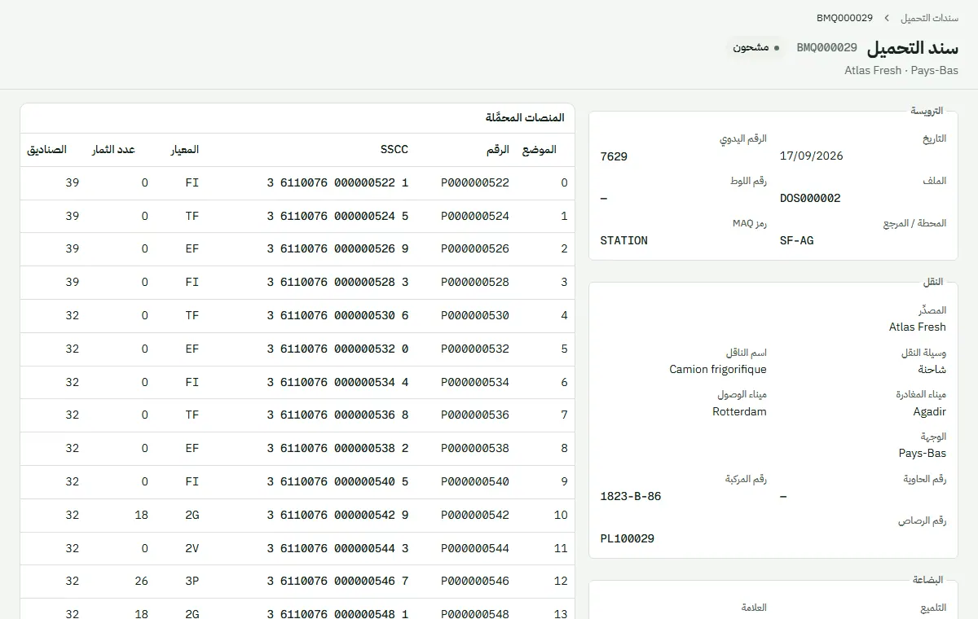Click caliber 3P in row P000000546
The height and width of the screenshot is (619, 978).
tap(192, 582)
